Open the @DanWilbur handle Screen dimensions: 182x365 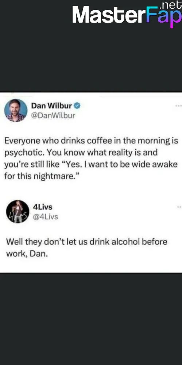(53, 115)
